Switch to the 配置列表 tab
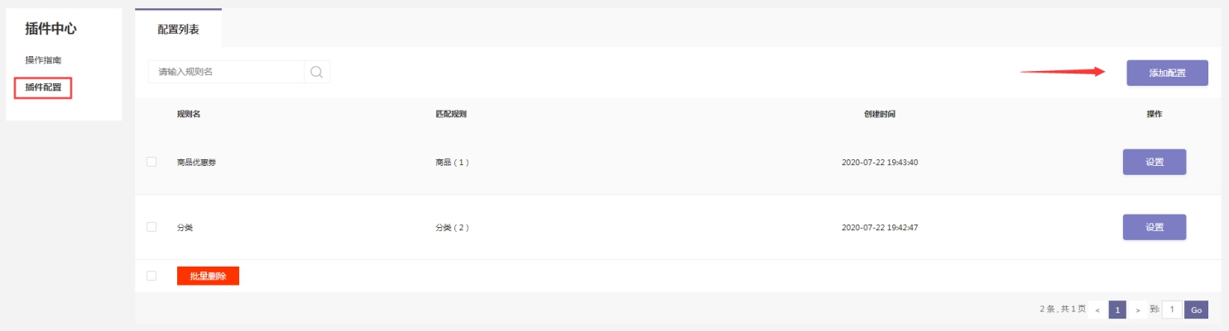This screenshot has width=1229, height=331. (x=178, y=30)
